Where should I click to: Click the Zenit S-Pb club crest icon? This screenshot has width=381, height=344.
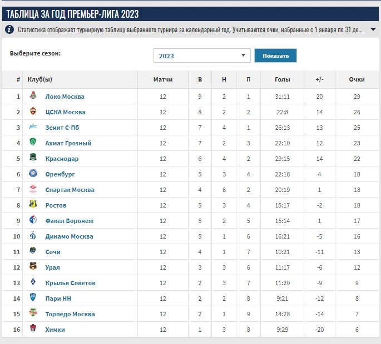tap(33, 127)
